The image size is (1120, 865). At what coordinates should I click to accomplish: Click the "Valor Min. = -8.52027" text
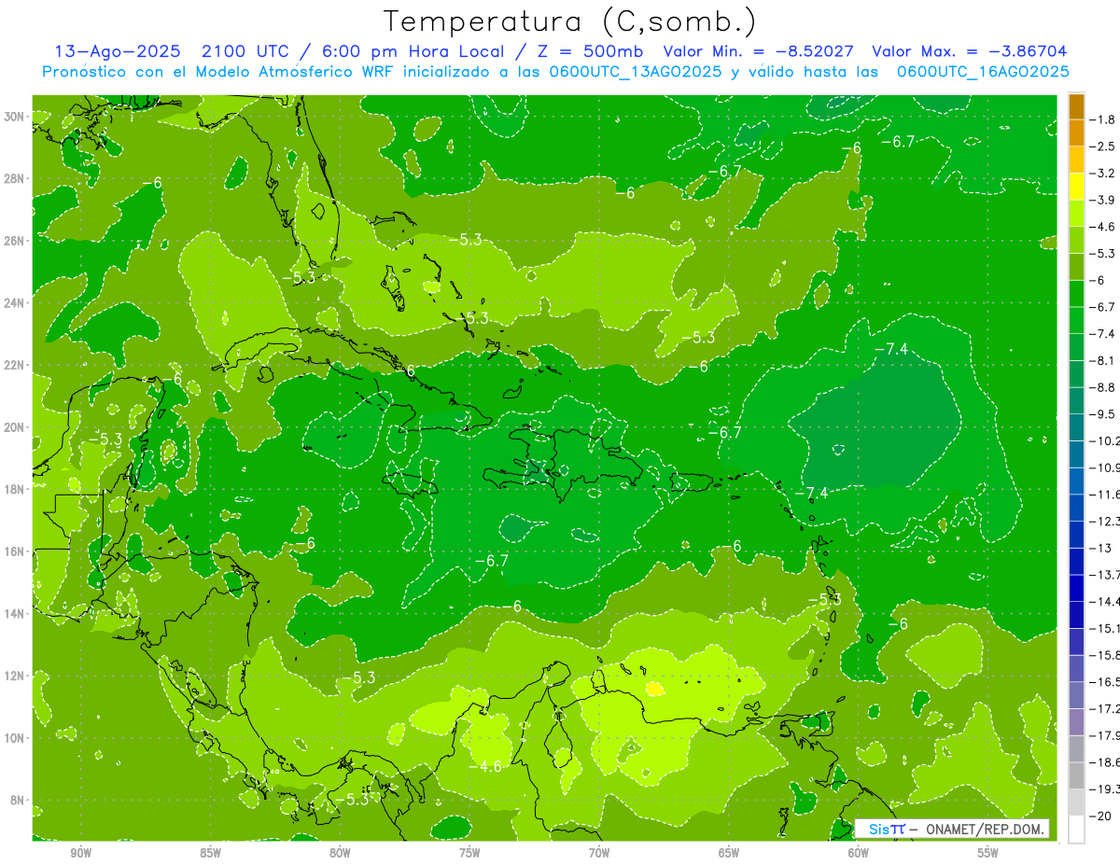pos(760,51)
